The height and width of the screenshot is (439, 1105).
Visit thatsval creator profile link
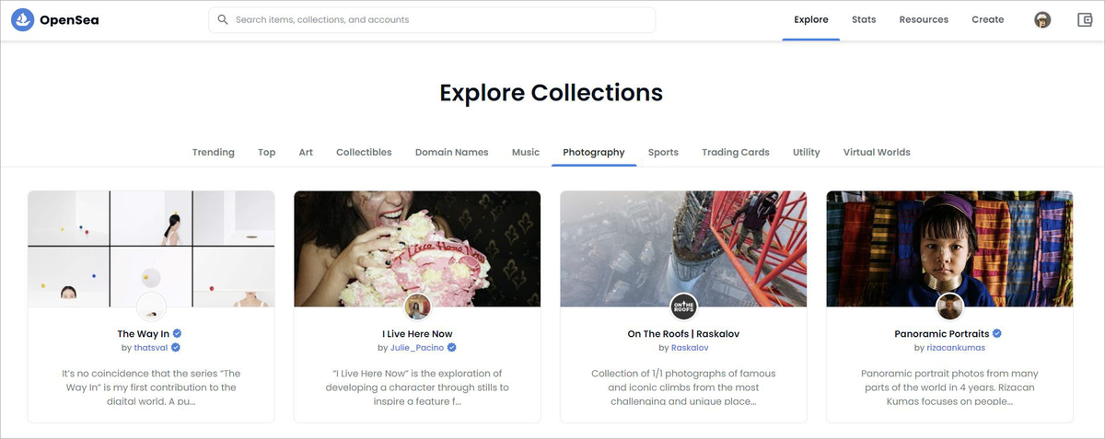coord(151,348)
